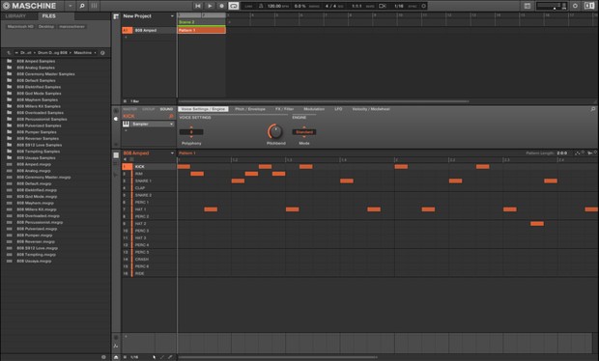Switch to the FILES tab
Screen dimensions: 599x361
(49, 16)
